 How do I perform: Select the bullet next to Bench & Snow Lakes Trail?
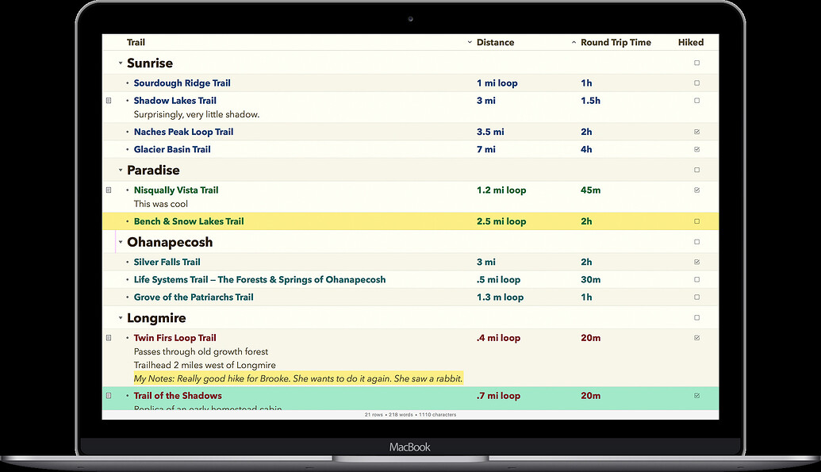pos(125,221)
